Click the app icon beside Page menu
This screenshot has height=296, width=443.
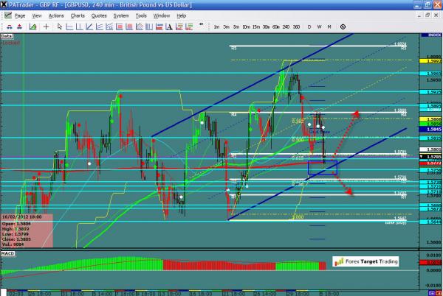pyautogui.click(x=7, y=15)
